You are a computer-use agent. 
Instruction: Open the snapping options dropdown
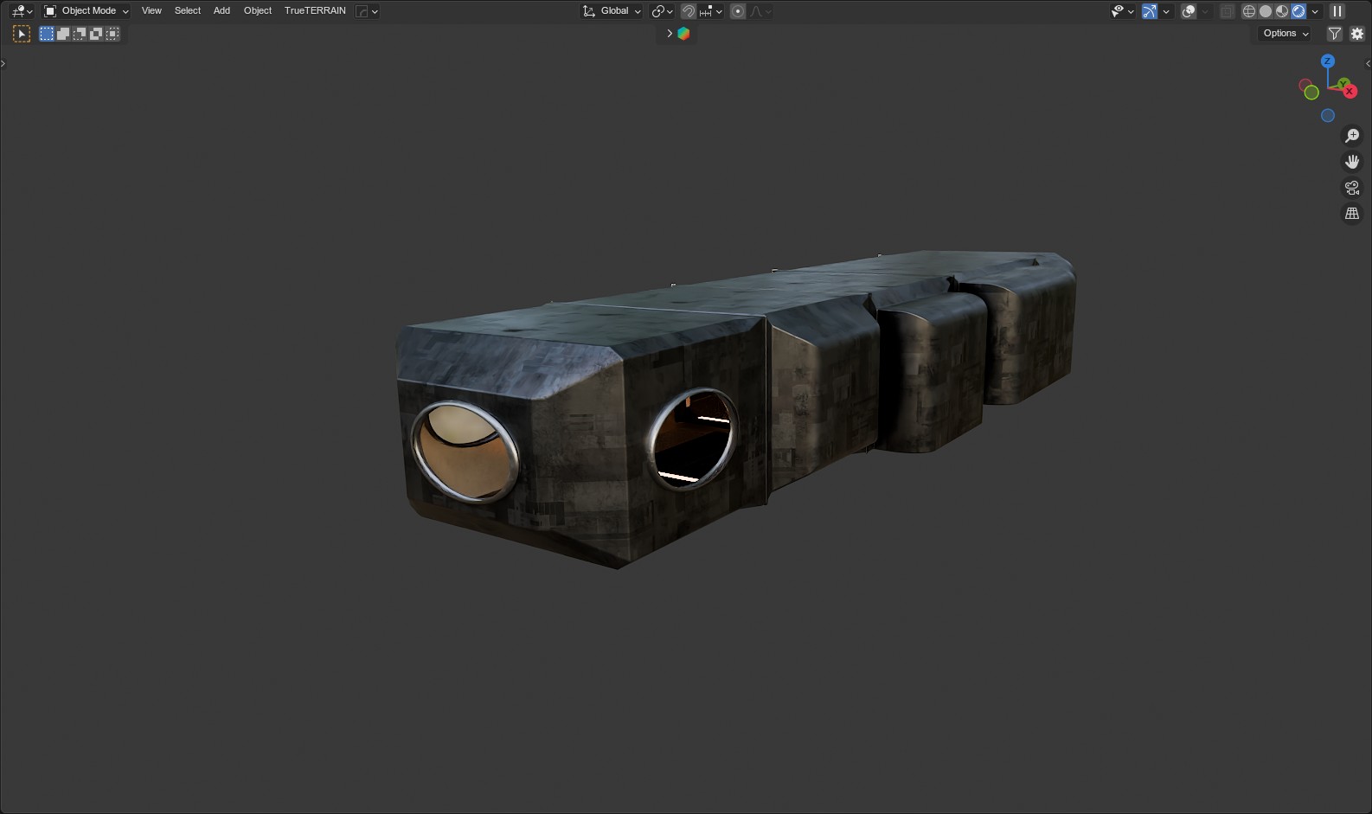coord(711,11)
